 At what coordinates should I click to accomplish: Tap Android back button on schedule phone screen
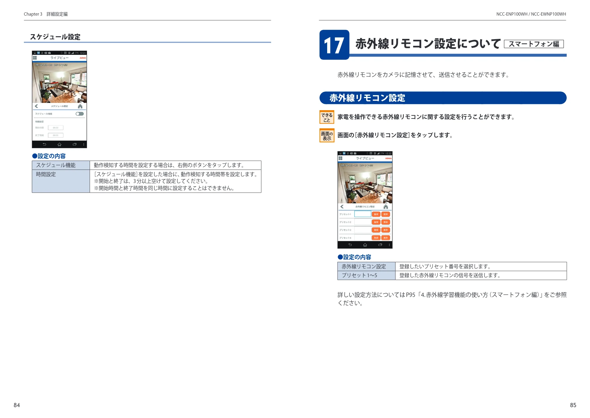45,144
